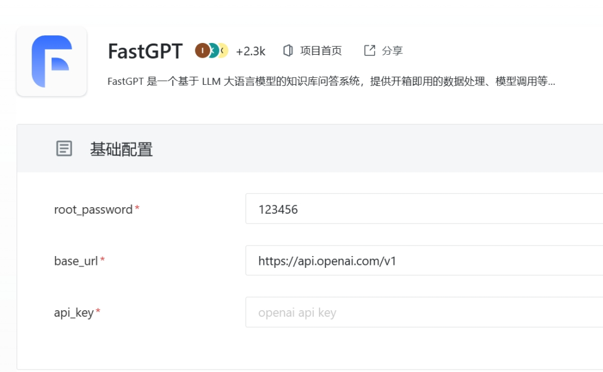
Task: Click the 基础配置 section title text
Action: click(121, 149)
